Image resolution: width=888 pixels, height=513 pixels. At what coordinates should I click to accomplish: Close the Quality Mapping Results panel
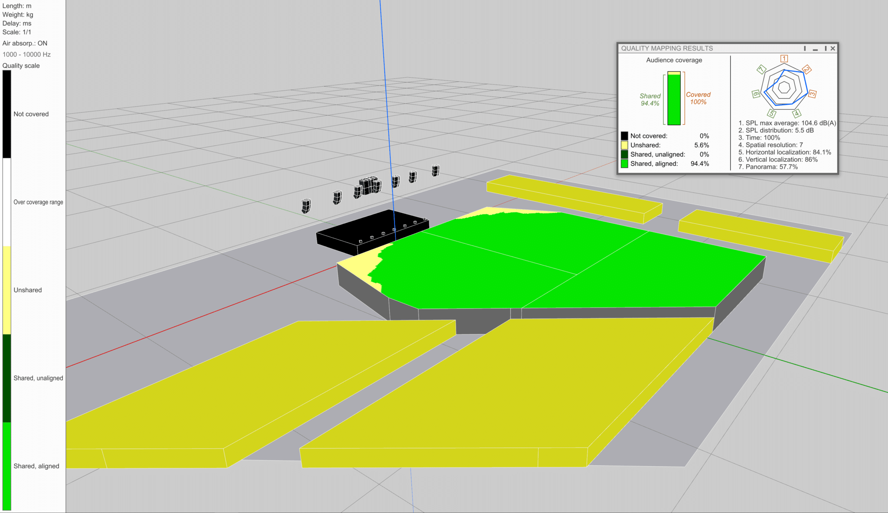(x=832, y=49)
